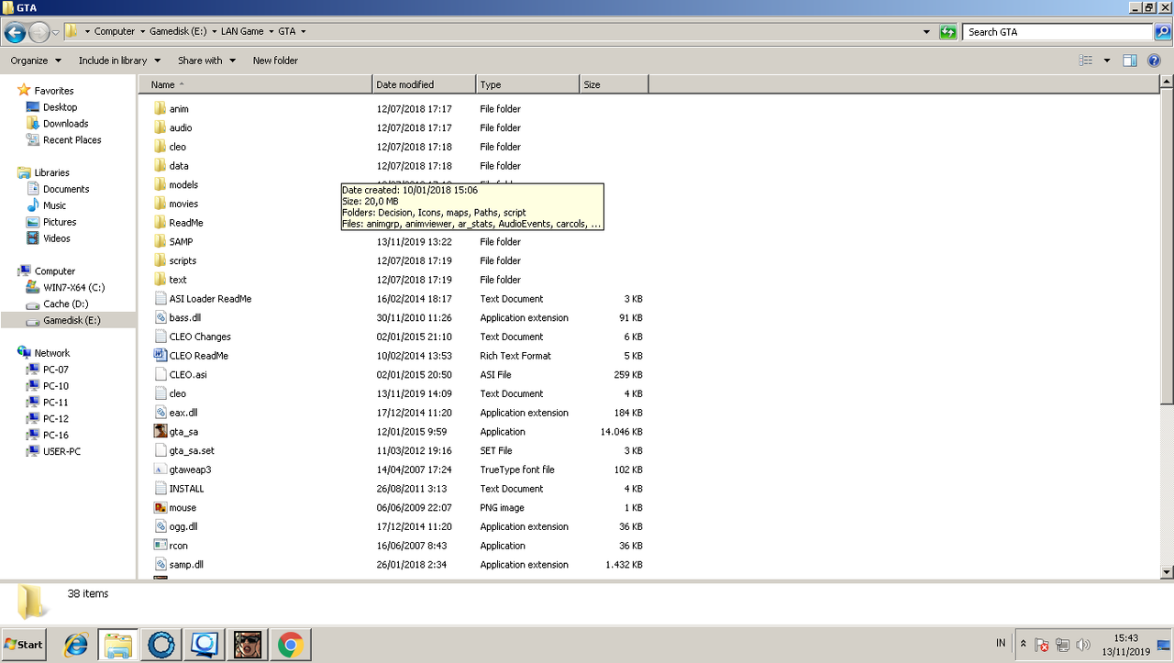
Task: Select the rcon application icon
Action: click(x=161, y=545)
